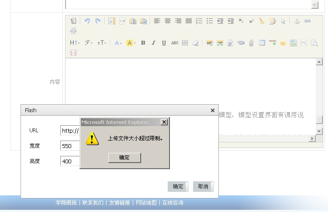Click the anchor icon
The width and height of the screenshot is (328, 212).
[x=297, y=21]
